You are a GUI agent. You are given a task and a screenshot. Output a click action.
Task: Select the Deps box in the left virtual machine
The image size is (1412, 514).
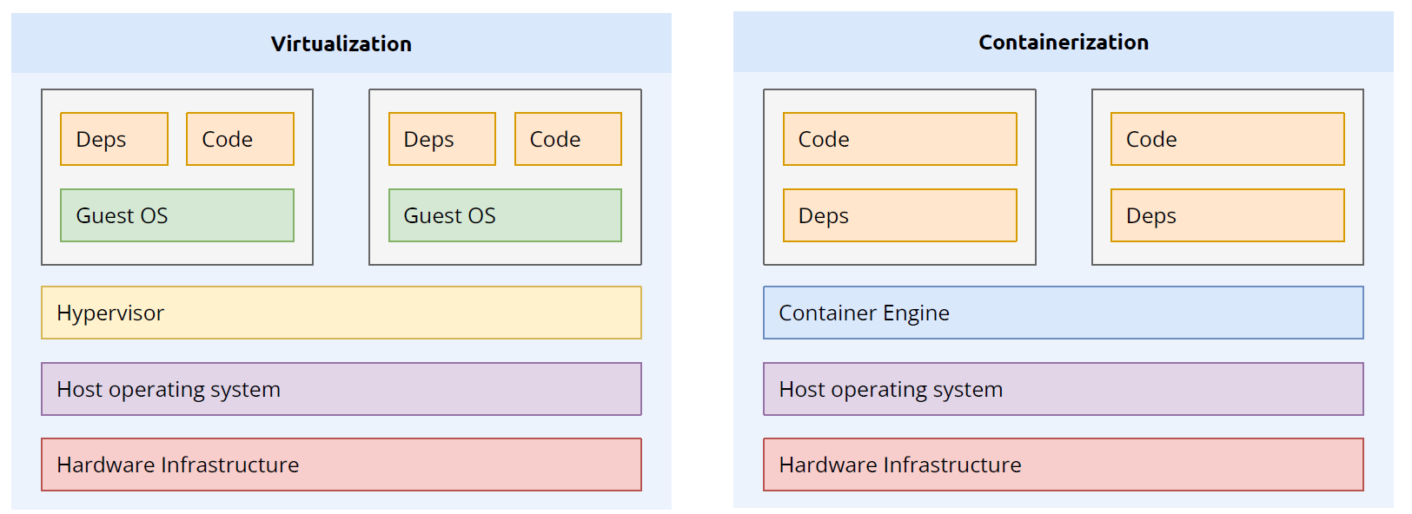click(x=114, y=139)
